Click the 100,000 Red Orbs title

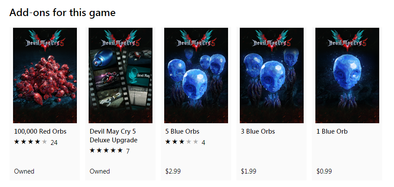[40, 131]
